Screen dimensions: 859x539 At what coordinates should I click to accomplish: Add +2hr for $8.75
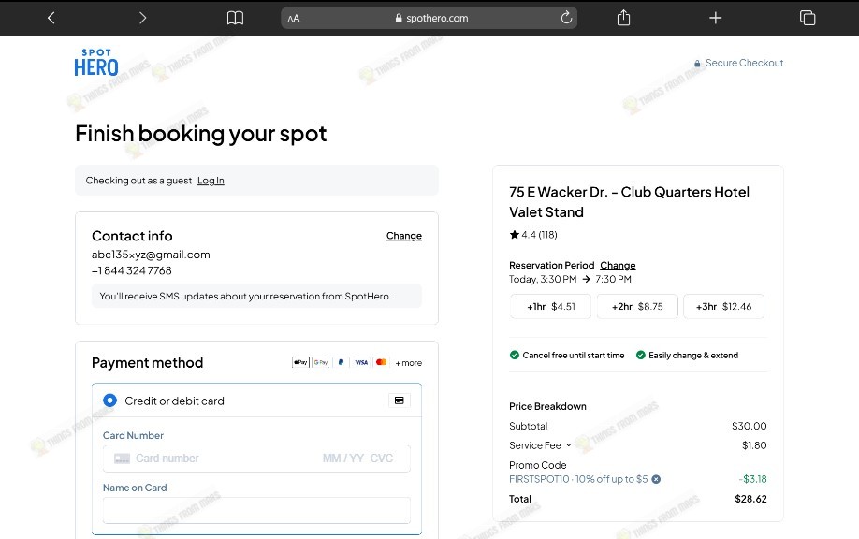[637, 307]
